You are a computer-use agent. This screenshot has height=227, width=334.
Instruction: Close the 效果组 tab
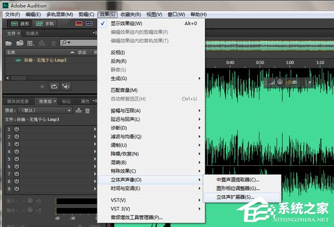click(x=55, y=101)
